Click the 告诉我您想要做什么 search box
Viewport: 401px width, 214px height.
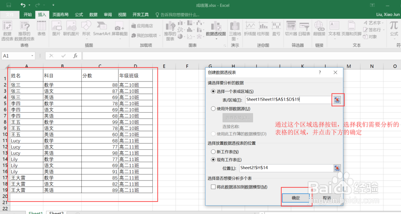pyautogui.click(x=177, y=14)
